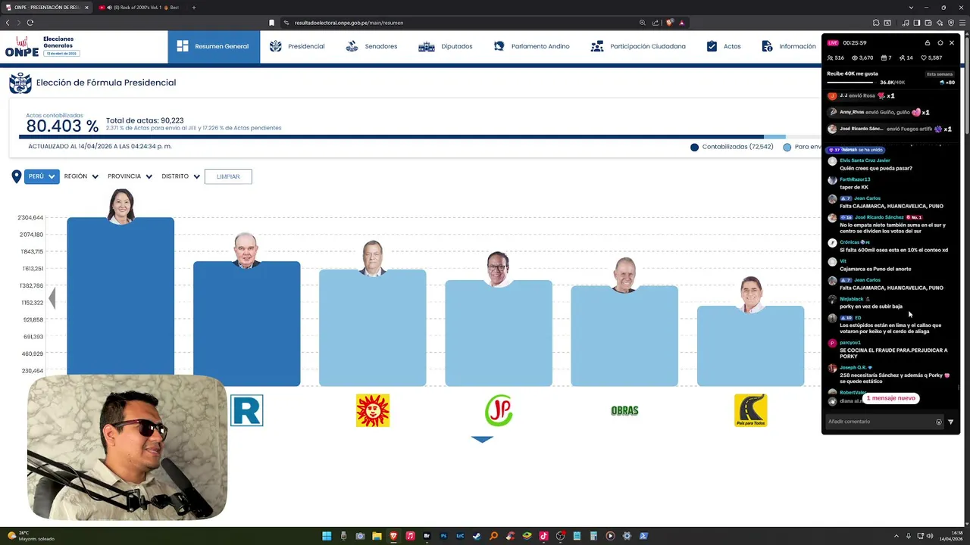Click the 'Total de actas: 90,223' text
This screenshot has width=970, height=545.
coord(145,120)
